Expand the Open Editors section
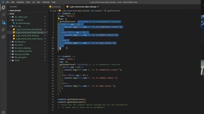Viewport: 204px width, 114px height. coord(27,10)
